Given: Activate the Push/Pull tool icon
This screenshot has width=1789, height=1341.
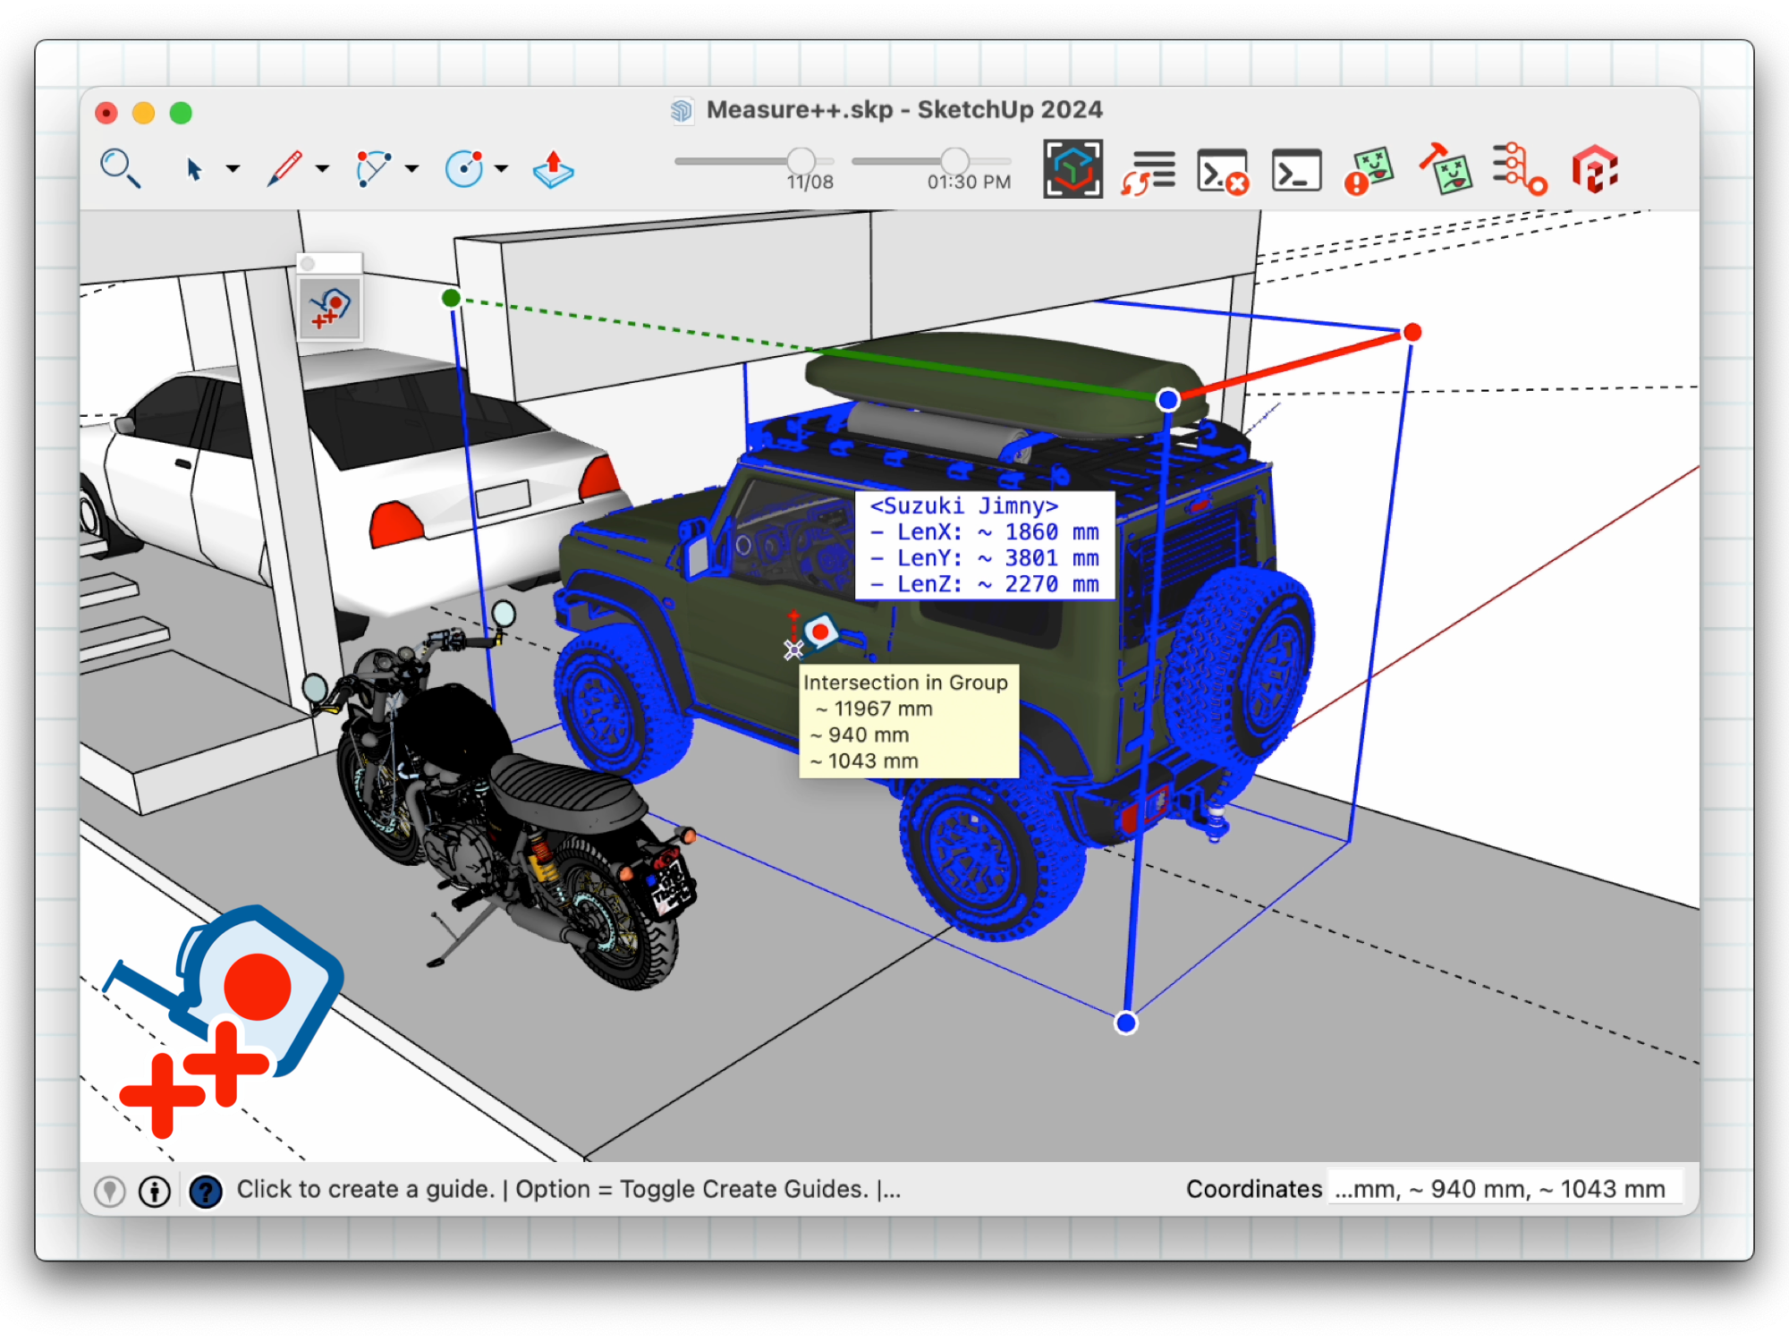Looking at the screenshot, I should [x=553, y=168].
